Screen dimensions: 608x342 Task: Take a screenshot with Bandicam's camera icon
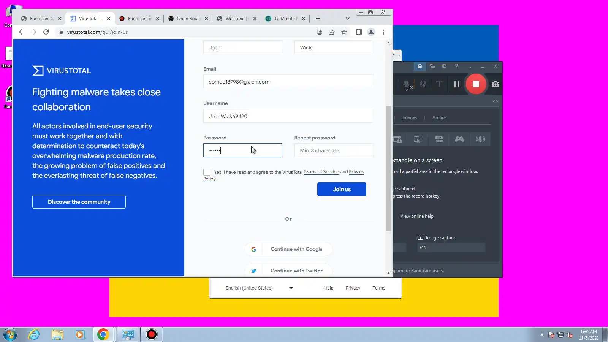point(495,84)
